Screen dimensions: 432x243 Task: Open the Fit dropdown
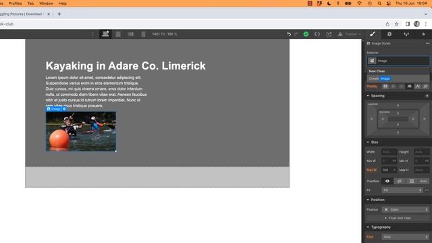pos(402,190)
